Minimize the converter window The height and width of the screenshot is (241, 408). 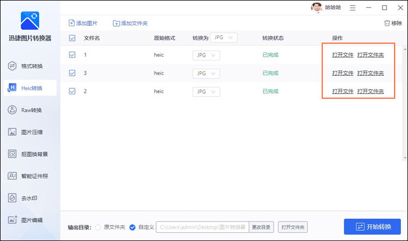coord(368,8)
